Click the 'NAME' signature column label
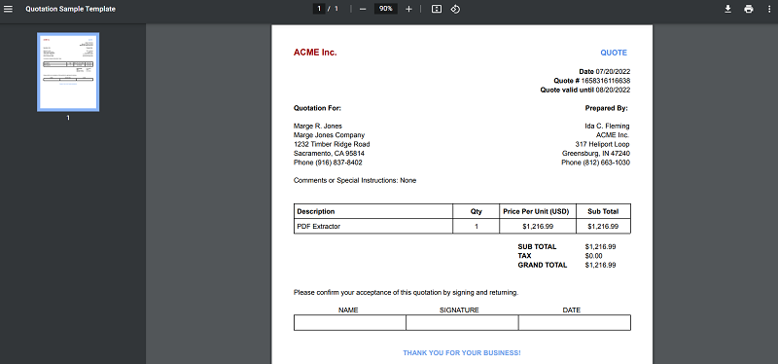The image size is (778, 364). pos(348,309)
